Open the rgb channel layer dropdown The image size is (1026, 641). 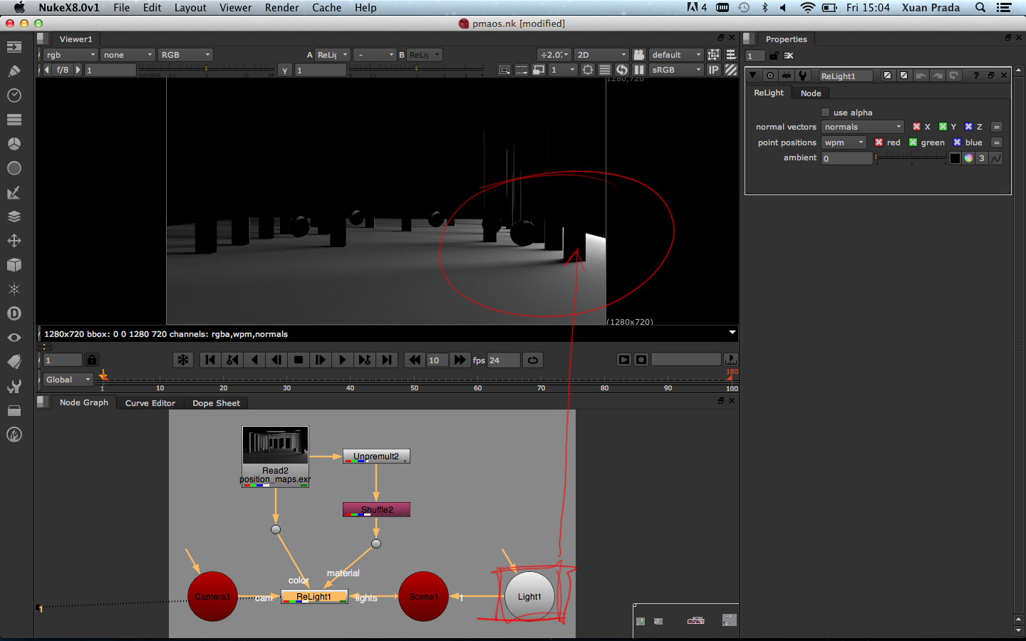click(71, 55)
